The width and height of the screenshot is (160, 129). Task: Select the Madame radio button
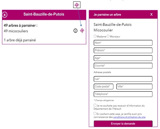[x=95, y=36]
